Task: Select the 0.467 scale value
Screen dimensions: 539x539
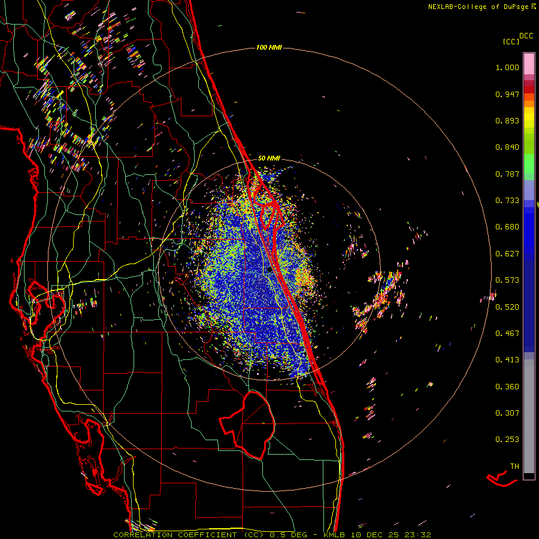Action: [507, 334]
